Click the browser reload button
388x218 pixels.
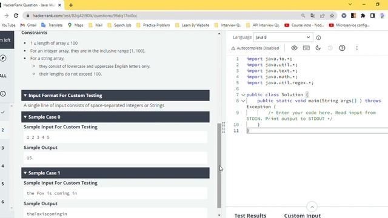pyautogui.click(x=16, y=16)
